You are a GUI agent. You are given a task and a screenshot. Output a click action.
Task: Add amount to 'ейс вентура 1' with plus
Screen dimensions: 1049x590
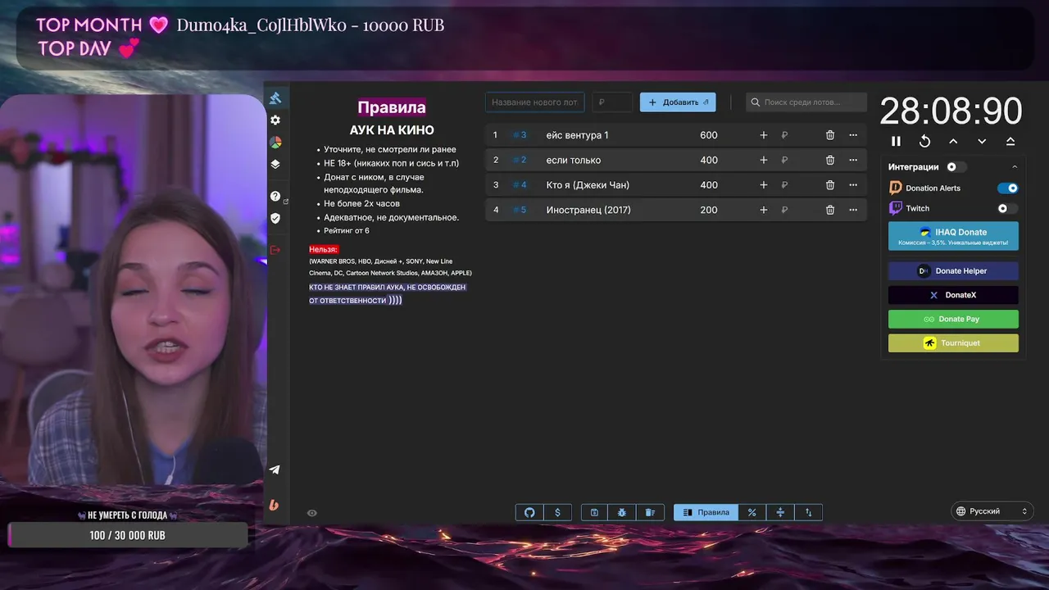(764, 135)
